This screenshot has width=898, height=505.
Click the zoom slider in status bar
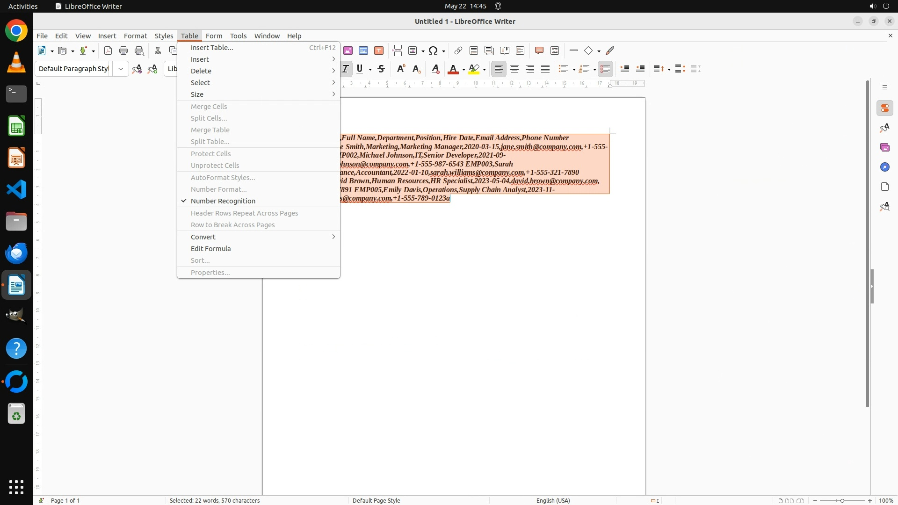(x=842, y=500)
